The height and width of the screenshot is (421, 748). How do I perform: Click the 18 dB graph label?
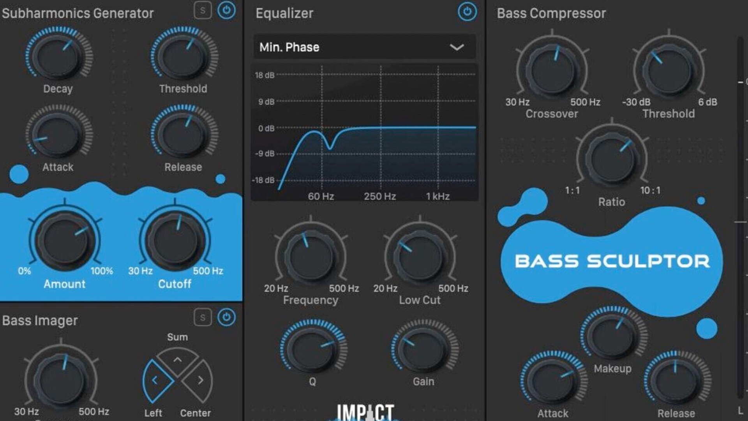[x=265, y=75]
